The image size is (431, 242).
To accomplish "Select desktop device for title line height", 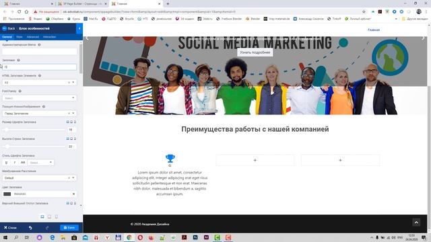I will point(67,139).
